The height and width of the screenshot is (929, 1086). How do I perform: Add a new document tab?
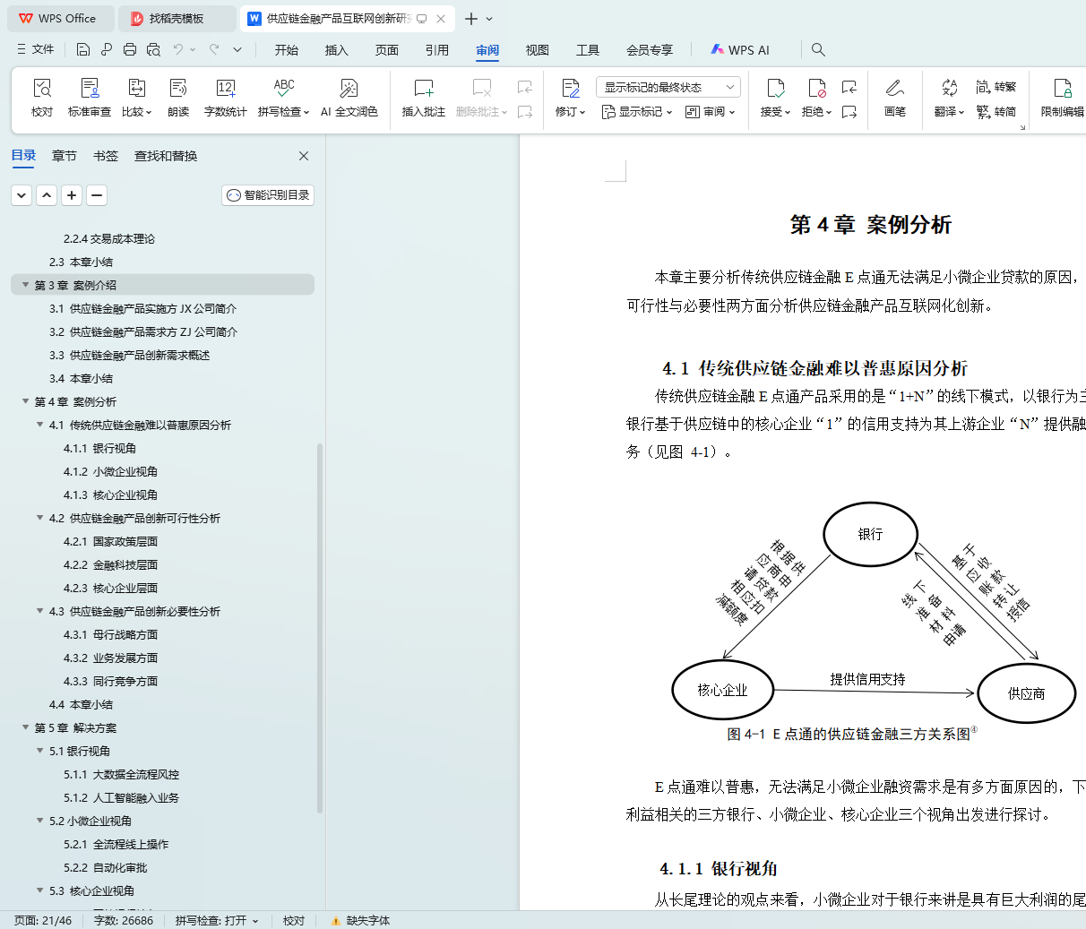(x=471, y=18)
